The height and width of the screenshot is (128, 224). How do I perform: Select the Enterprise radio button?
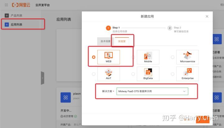(x=173, y=74)
